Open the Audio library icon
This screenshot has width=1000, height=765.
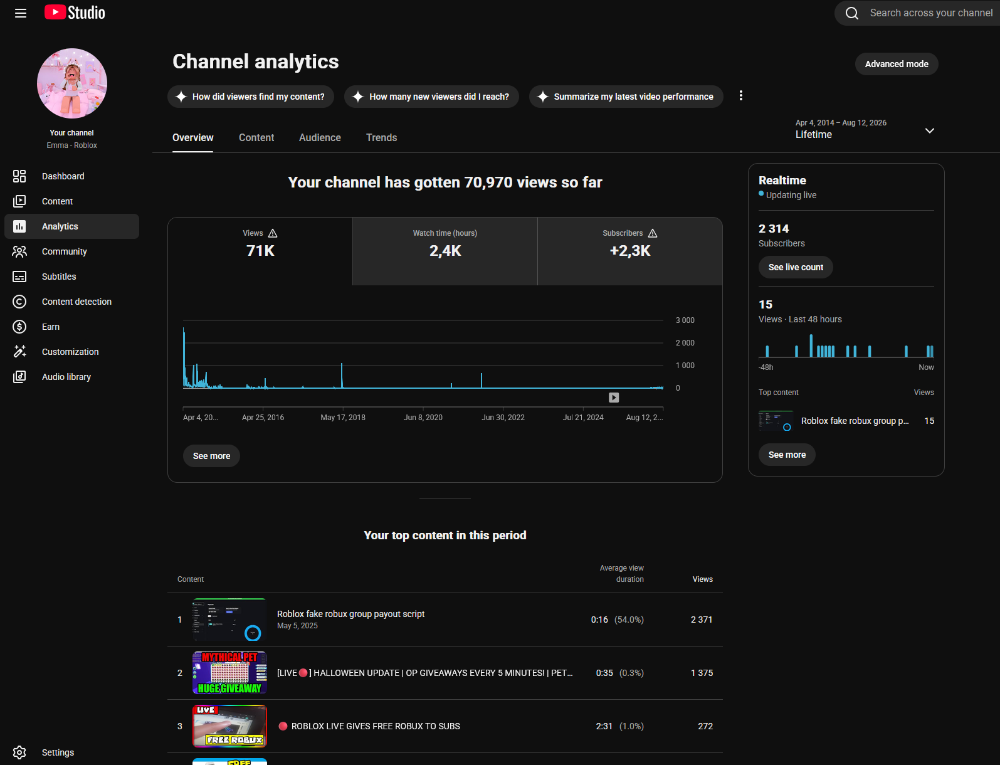click(19, 377)
